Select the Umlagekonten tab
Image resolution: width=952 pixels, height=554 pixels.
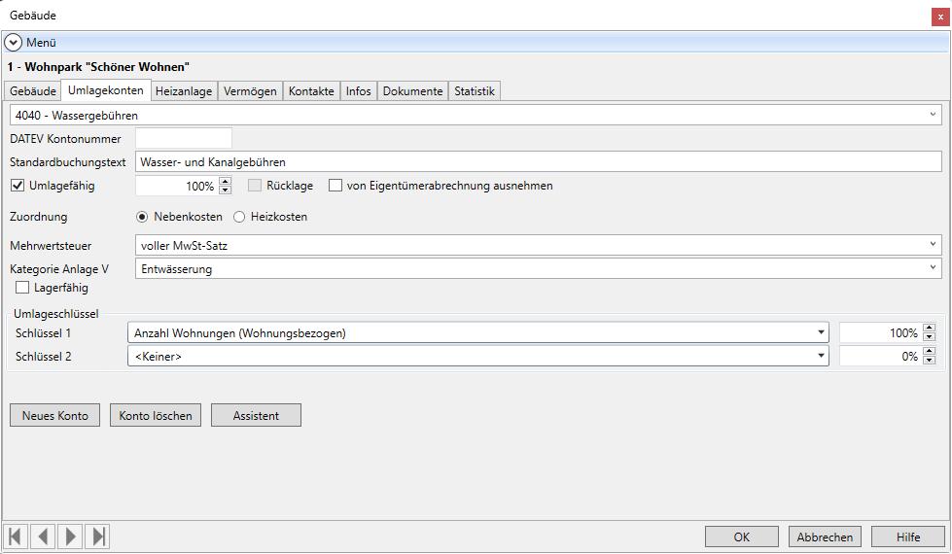point(106,89)
